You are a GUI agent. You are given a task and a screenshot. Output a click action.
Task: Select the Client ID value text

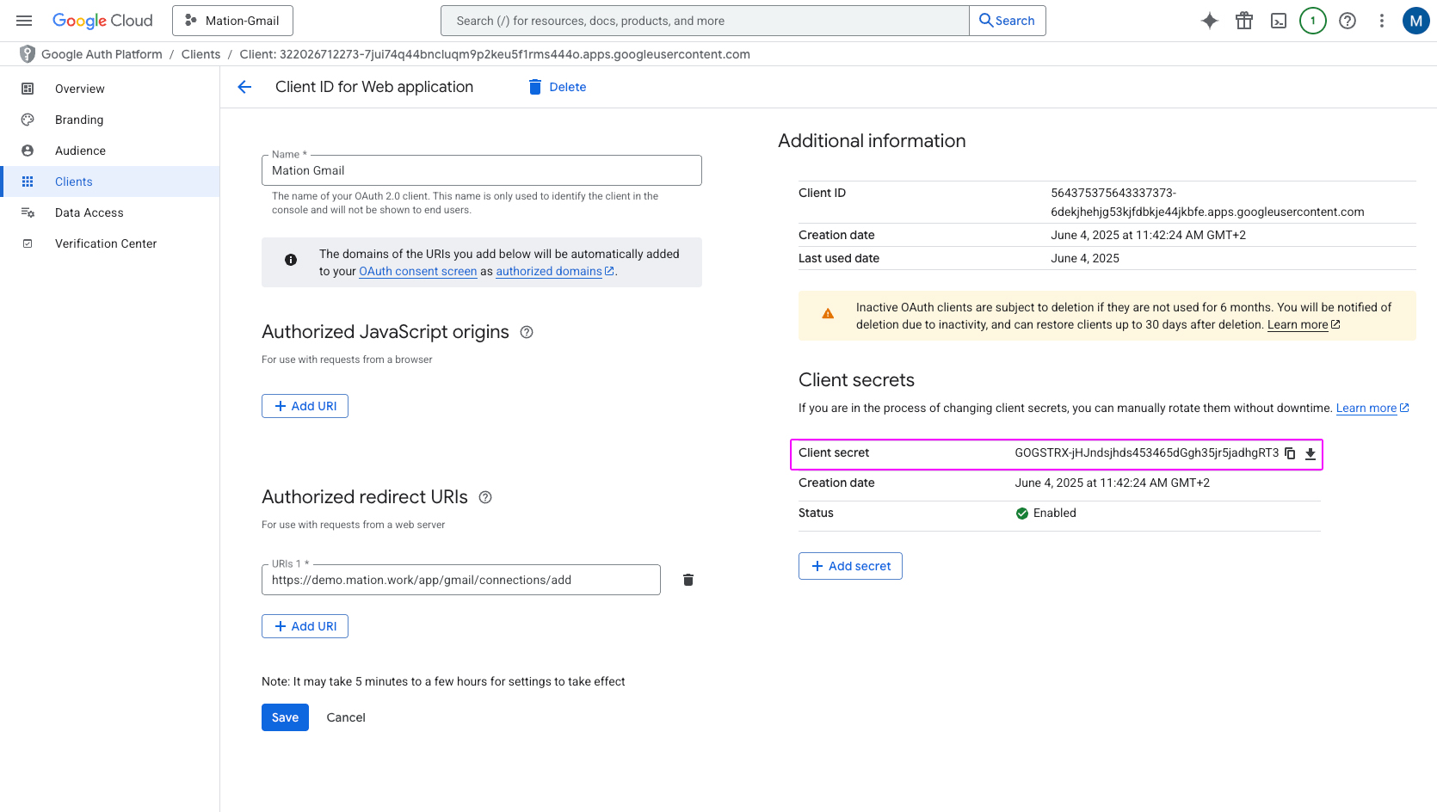1207,202
